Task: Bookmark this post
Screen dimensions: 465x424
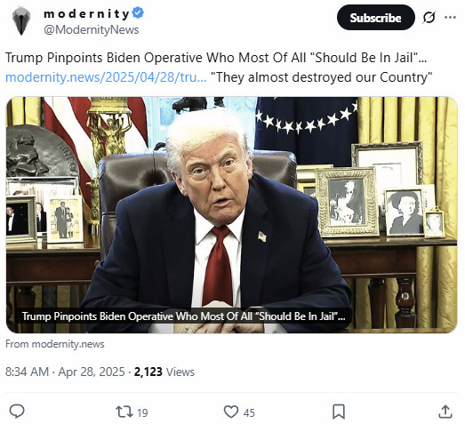Action: 339,412
